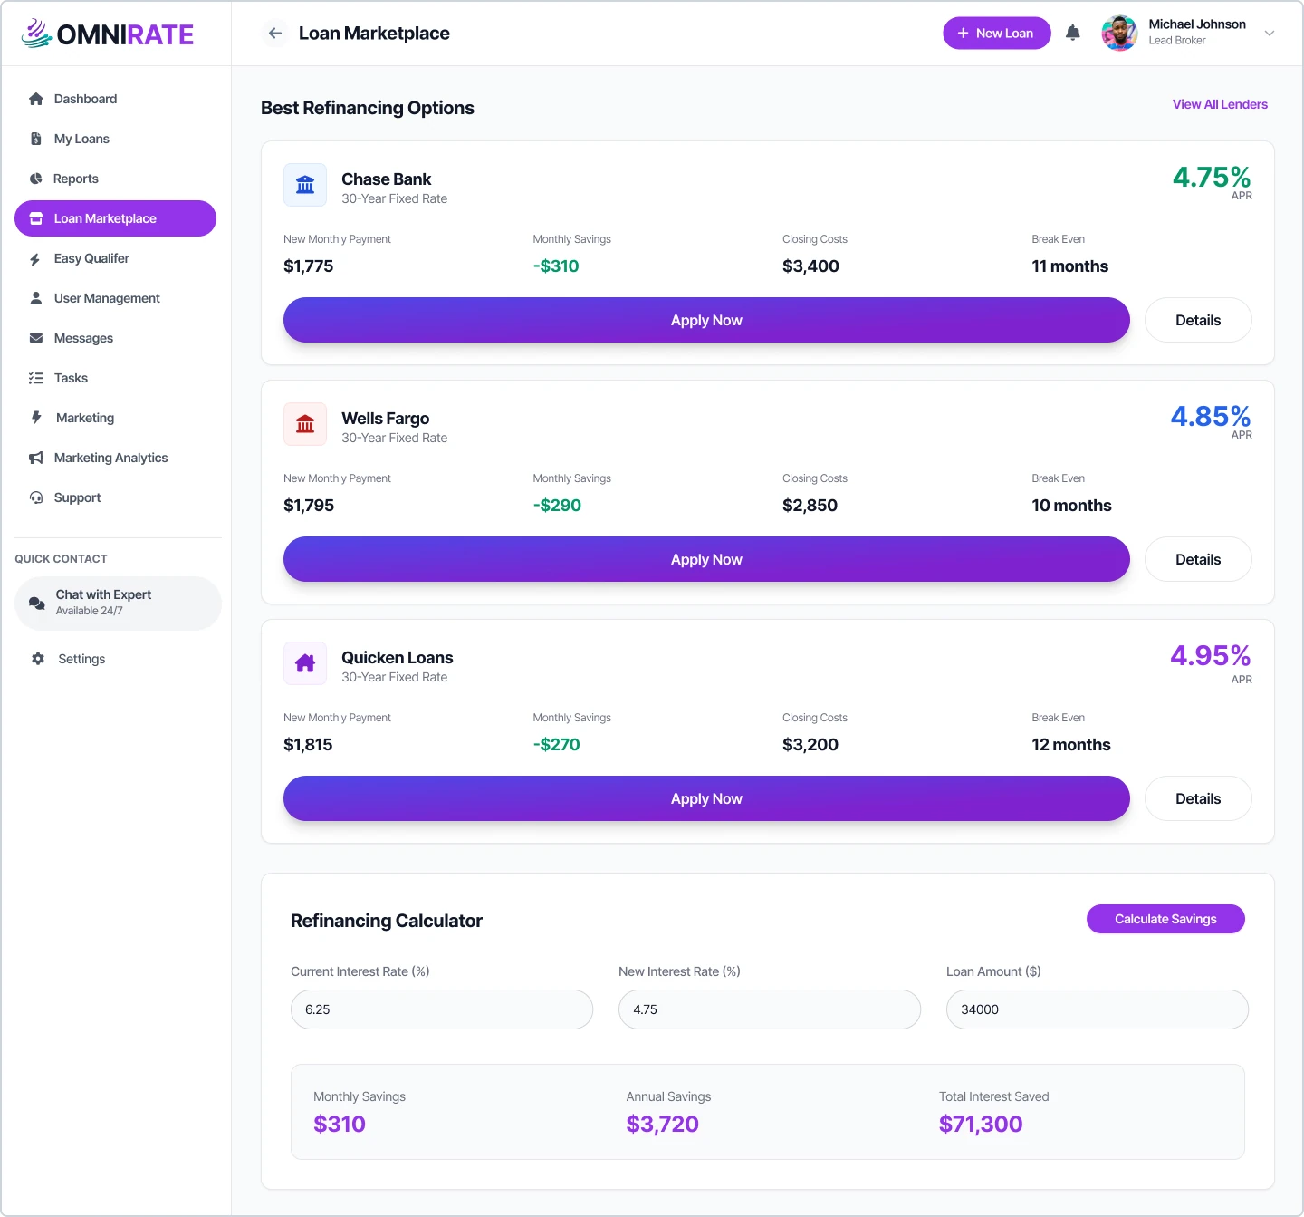Click the $3,720 Annual Savings value
Screen dimensions: 1304x1217
[662, 1125]
